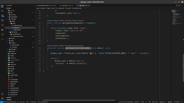Open composer.json in the explorer

pos(14,88)
